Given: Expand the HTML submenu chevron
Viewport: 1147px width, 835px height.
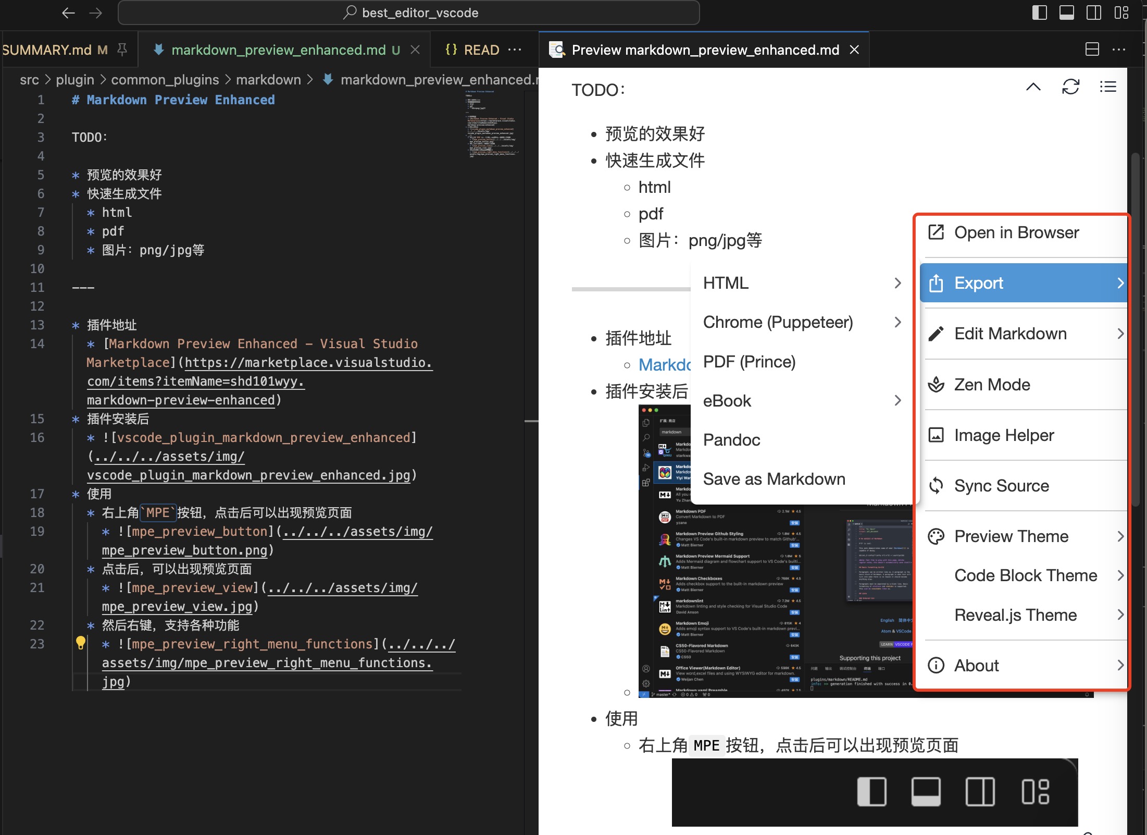Looking at the screenshot, I should (897, 283).
